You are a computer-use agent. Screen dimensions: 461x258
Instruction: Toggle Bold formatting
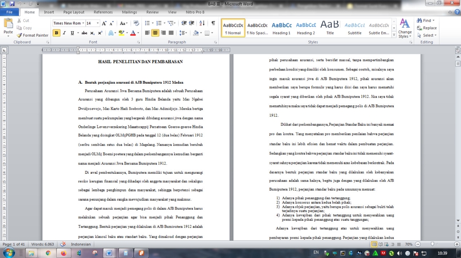(56, 33)
